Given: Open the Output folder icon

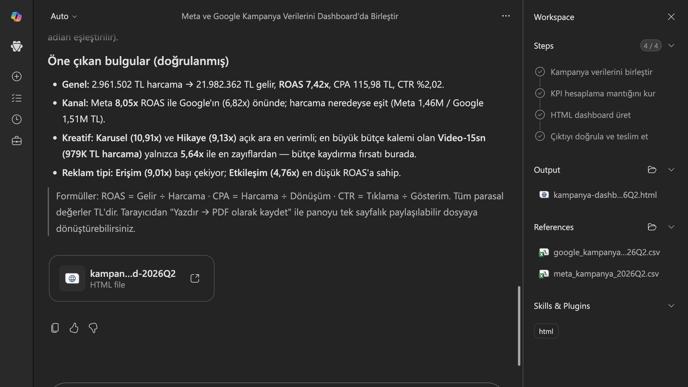Looking at the screenshot, I should point(652,170).
